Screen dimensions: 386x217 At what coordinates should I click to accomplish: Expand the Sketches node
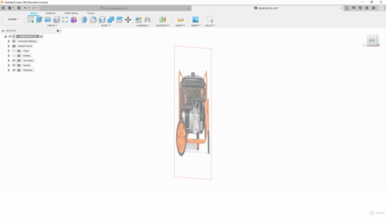coord(9,70)
